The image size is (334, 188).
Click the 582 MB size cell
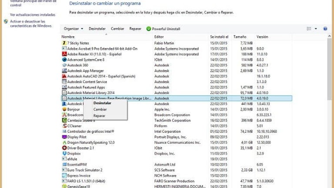247,65
